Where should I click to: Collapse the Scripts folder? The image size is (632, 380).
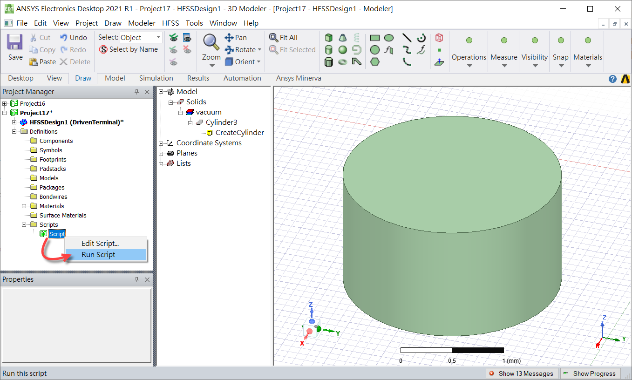click(24, 224)
